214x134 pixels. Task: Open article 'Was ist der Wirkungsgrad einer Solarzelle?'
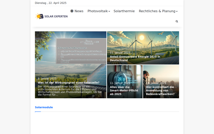point(68,83)
